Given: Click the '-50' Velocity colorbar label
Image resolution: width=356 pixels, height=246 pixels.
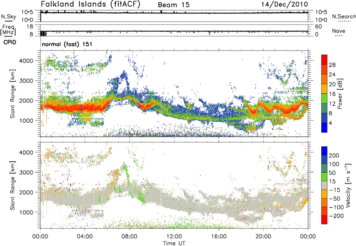Looking at the screenshot, I should pyautogui.click(x=335, y=198).
